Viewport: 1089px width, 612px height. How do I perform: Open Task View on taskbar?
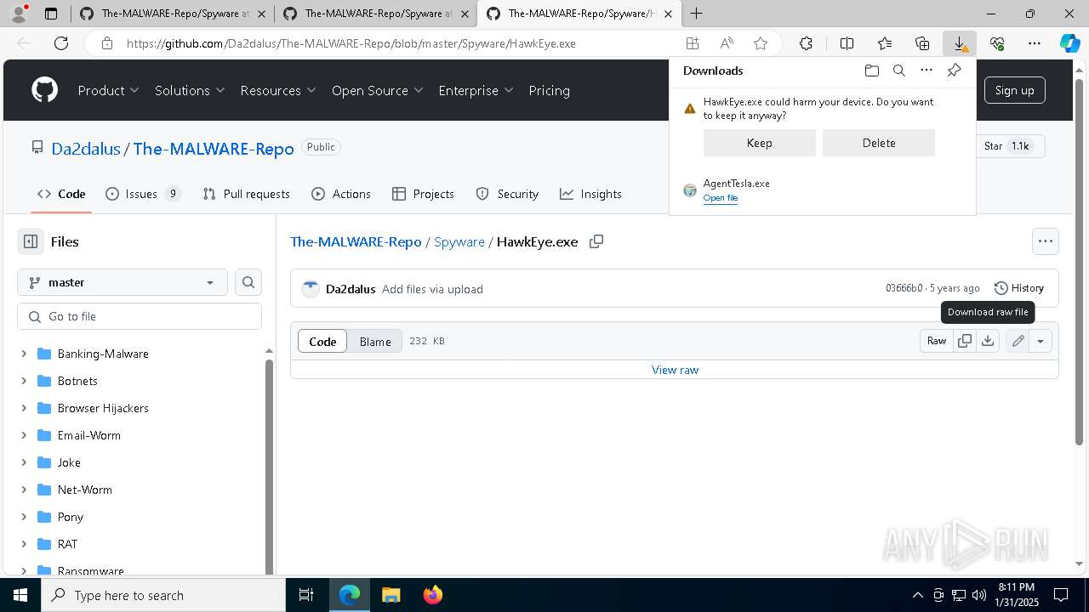[306, 595]
